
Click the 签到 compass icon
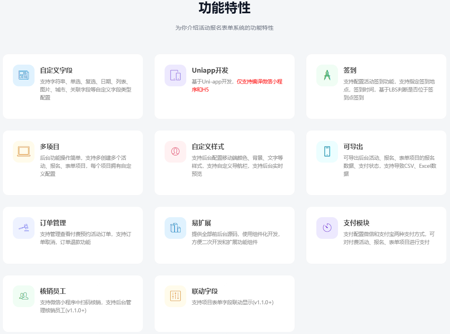[327, 75]
